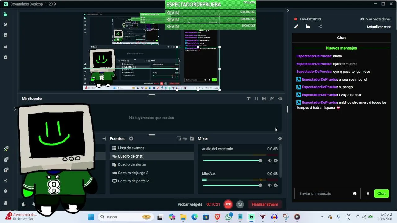Filter Minifuente events with funnel icon
Image resolution: width=397 pixels, height=223 pixels.
(248, 98)
